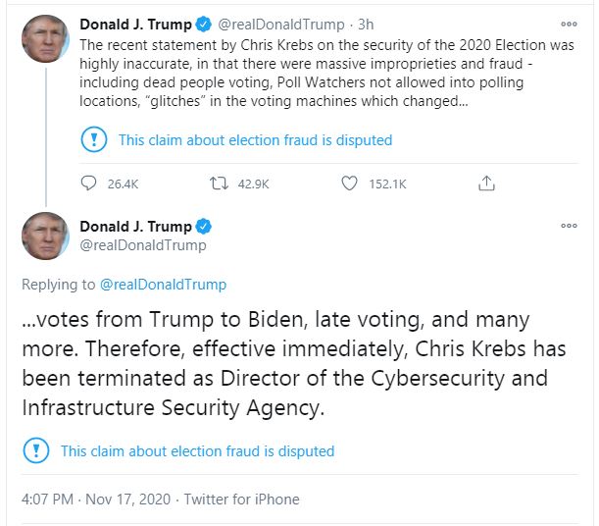Click the Donald J. Trump name on reply tweet

click(135, 227)
